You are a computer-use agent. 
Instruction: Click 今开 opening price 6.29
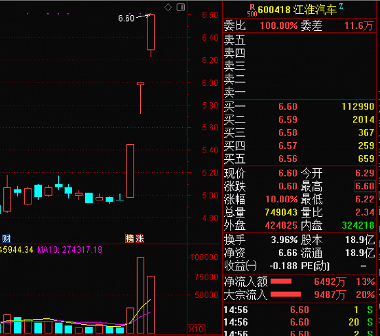pos(365,173)
